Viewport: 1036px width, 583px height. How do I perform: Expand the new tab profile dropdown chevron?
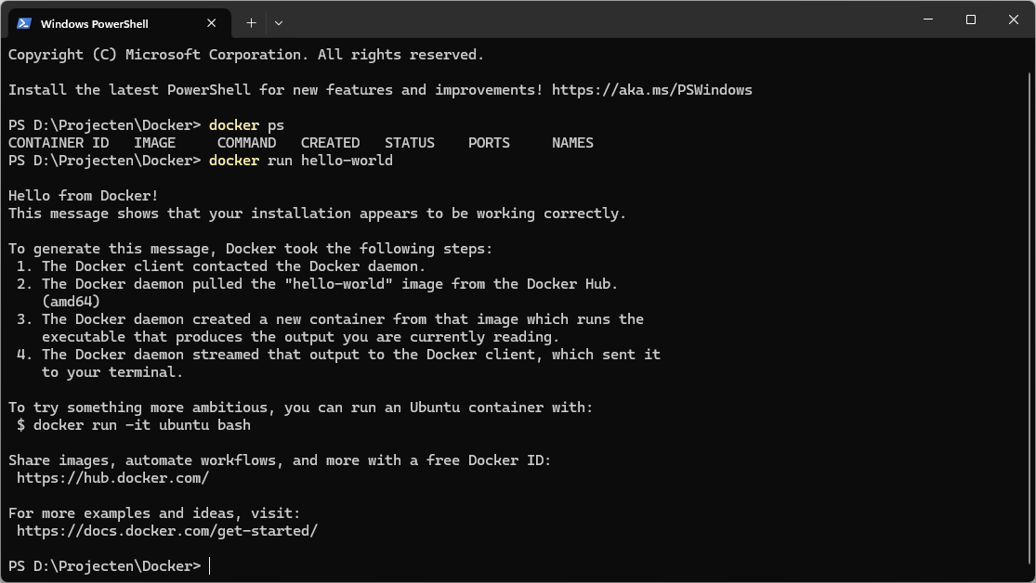(x=279, y=23)
